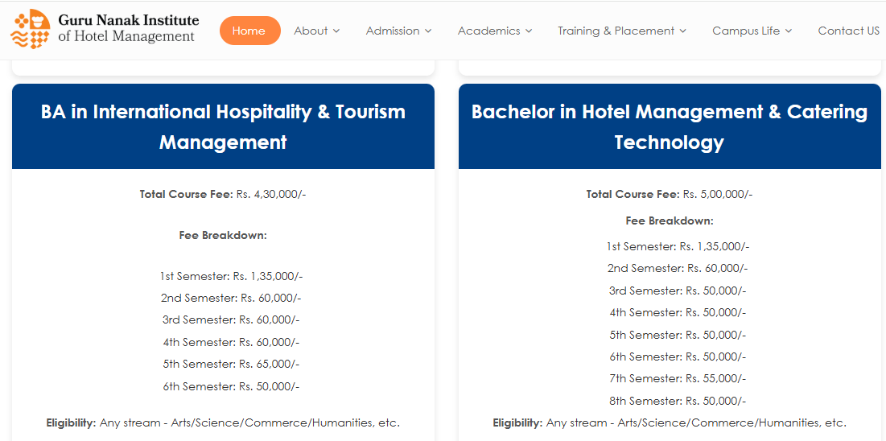The width and height of the screenshot is (886, 441).
Task: Click Fee Breakdown label under Bachelor course
Action: click(x=670, y=220)
